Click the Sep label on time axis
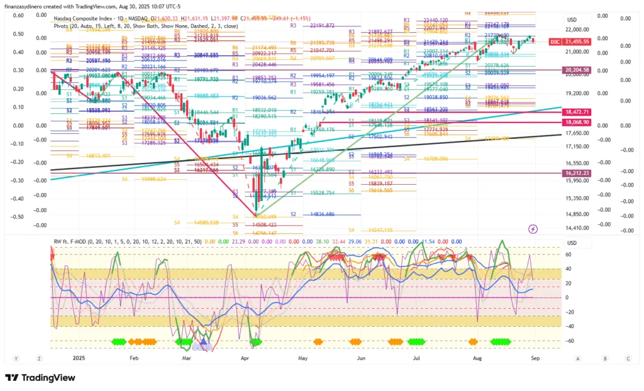644x391 pixels. click(535, 358)
